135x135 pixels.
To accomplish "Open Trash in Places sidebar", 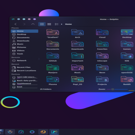I will pyautogui.click(x=25, y=54).
